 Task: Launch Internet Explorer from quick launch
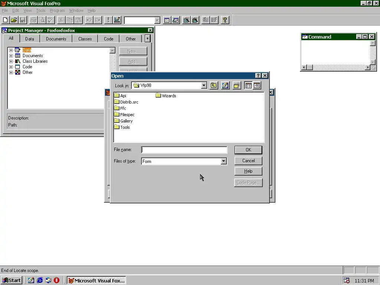pos(40,281)
